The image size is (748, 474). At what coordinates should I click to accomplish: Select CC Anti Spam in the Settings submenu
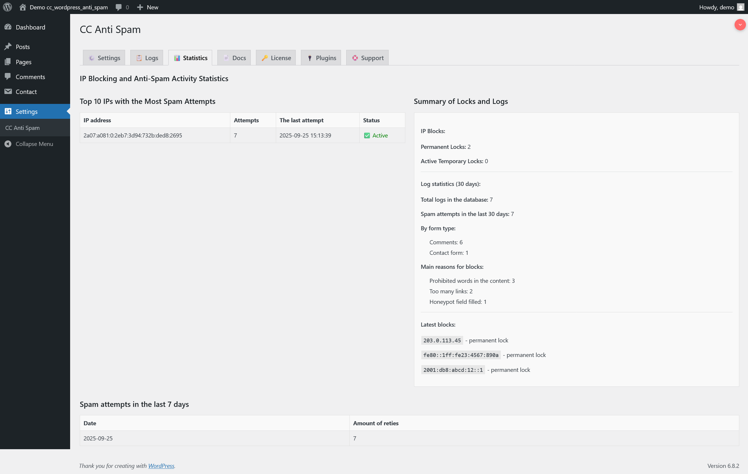point(22,128)
